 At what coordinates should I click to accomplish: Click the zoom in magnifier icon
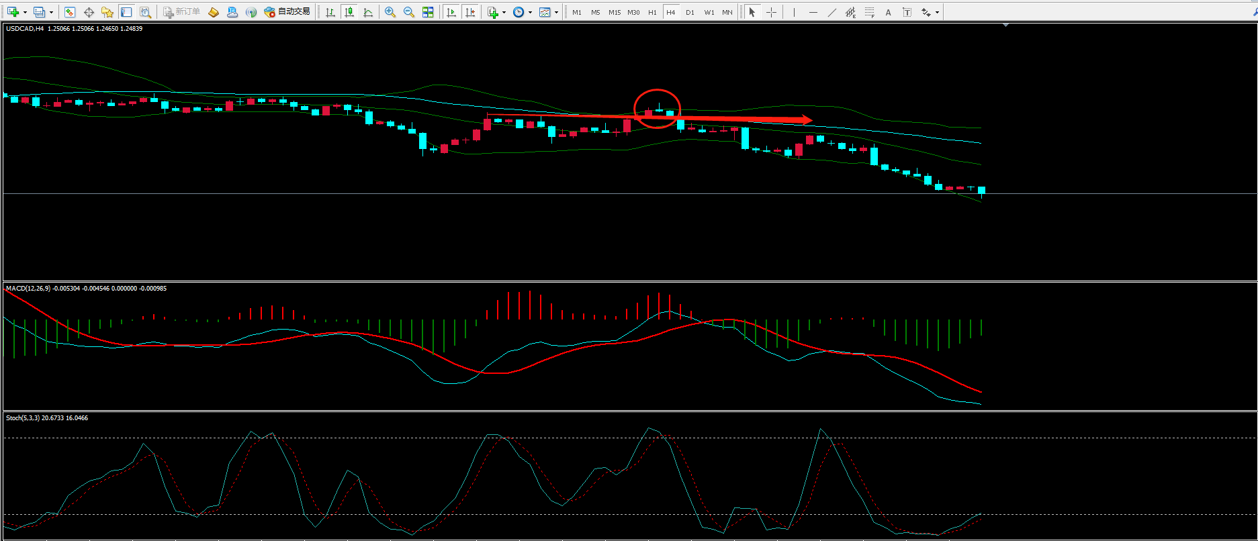point(390,12)
